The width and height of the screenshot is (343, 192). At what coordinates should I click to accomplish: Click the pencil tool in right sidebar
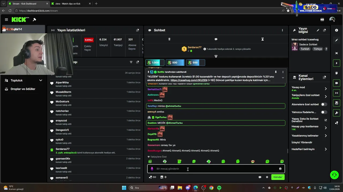pyautogui.click(x=337, y=40)
